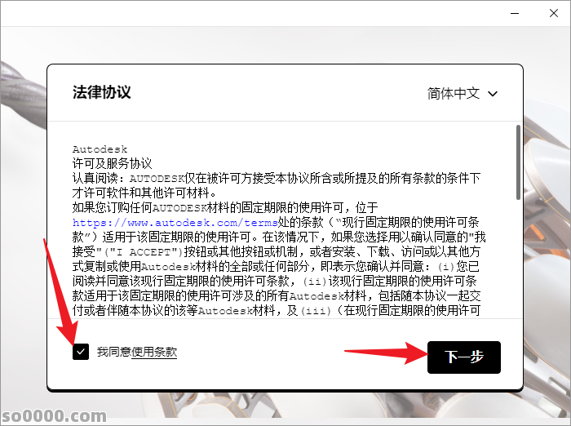Click the 我同意 label text beside the checkbox
This screenshot has width=571, height=426.
tap(113, 352)
